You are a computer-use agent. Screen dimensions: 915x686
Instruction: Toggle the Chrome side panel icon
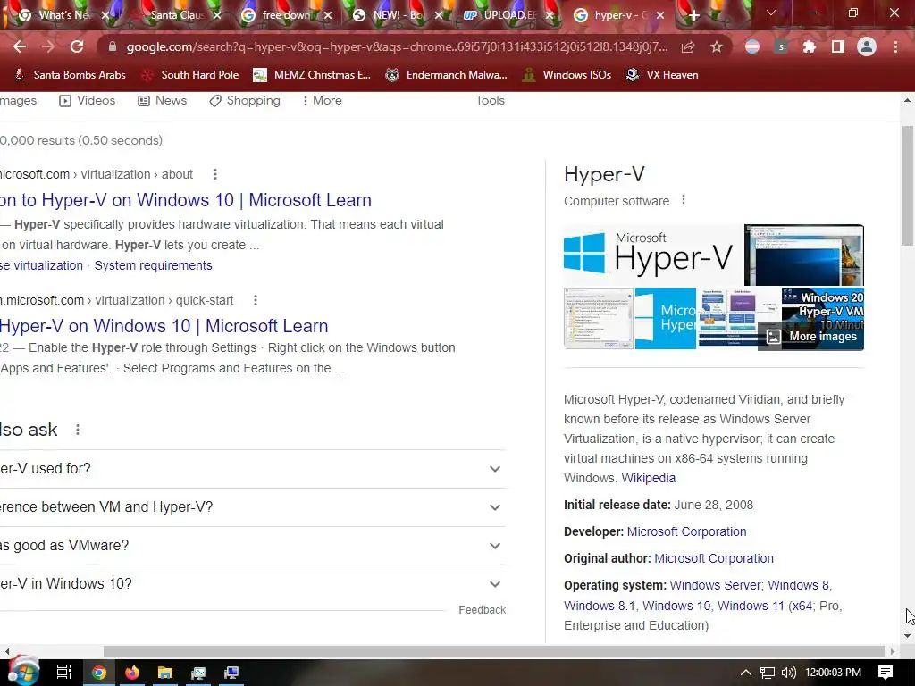pyautogui.click(x=838, y=46)
